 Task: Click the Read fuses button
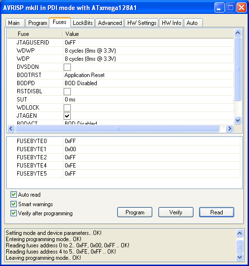click(x=216, y=212)
